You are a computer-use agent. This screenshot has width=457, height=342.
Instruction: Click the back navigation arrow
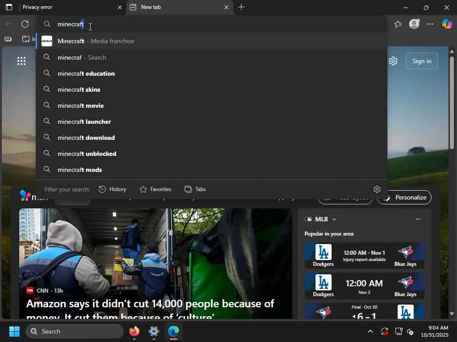9,24
